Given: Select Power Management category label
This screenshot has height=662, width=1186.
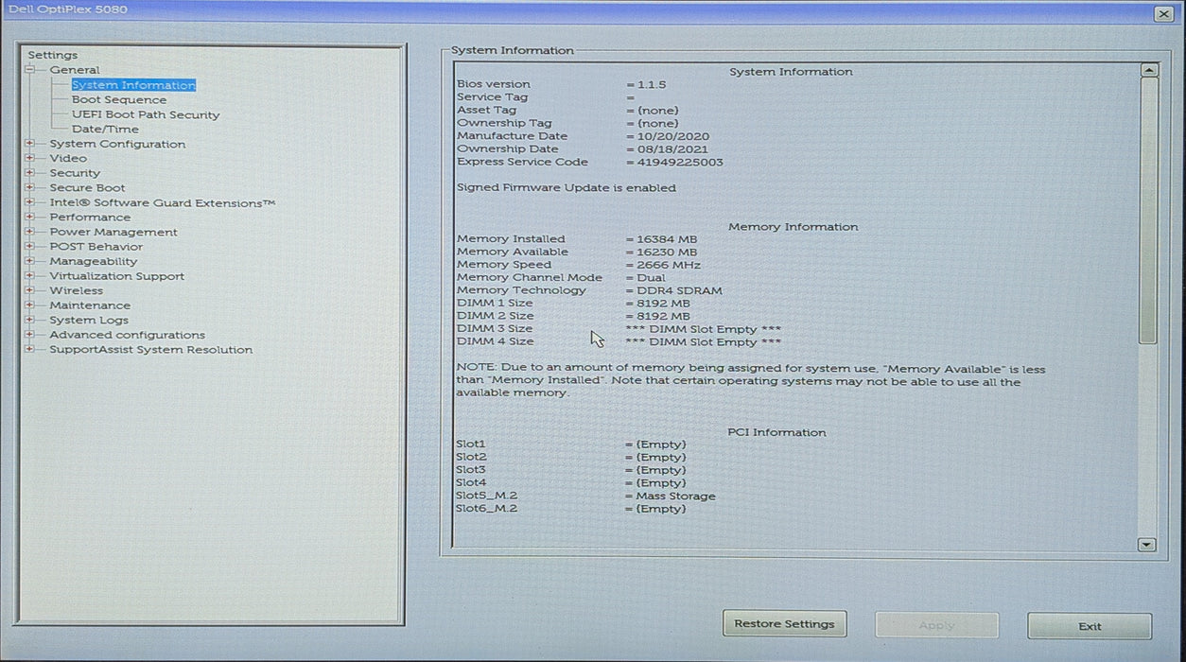Looking at the screenshot, I should [x=113, y=232].
